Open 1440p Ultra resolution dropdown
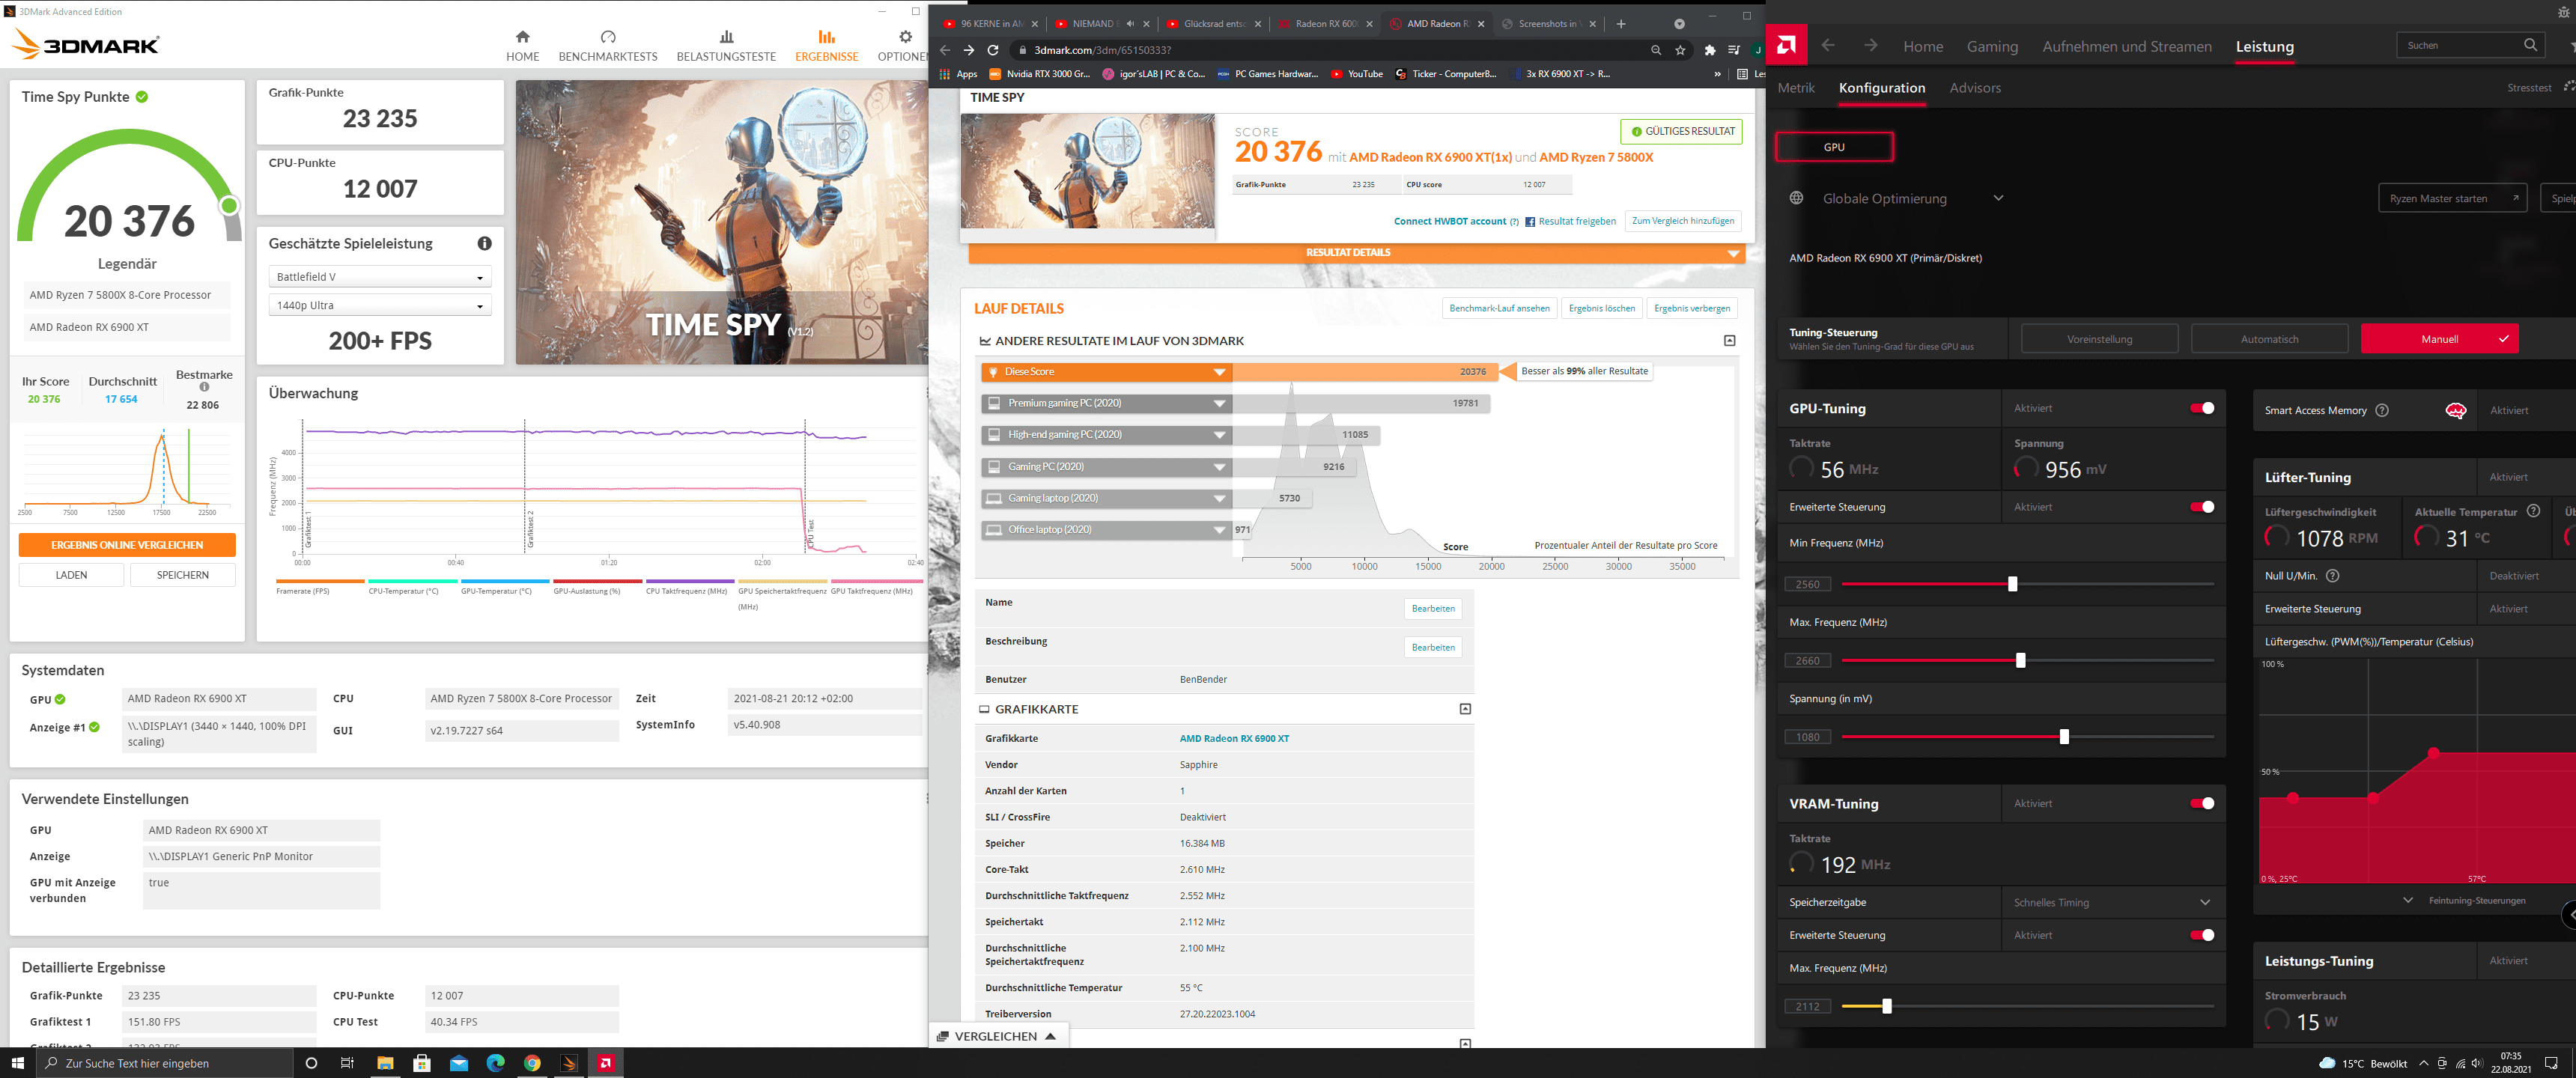2576x1078 pixels. click(x=379, y=305)
